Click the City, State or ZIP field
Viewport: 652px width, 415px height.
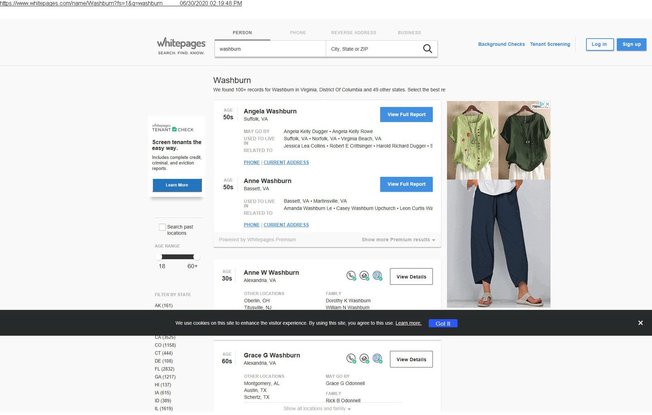373,49
